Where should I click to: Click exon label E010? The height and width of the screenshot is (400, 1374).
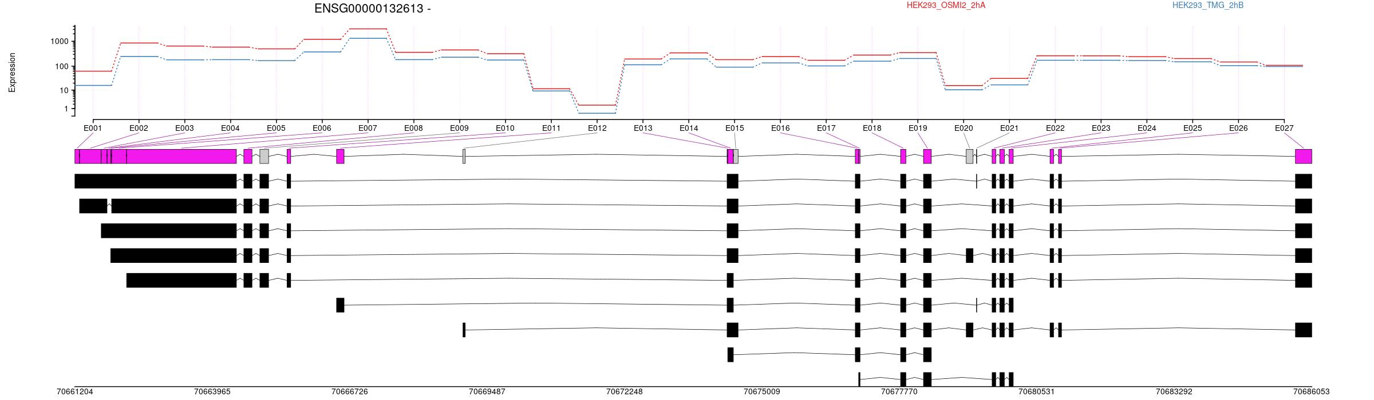click(505, 128)
